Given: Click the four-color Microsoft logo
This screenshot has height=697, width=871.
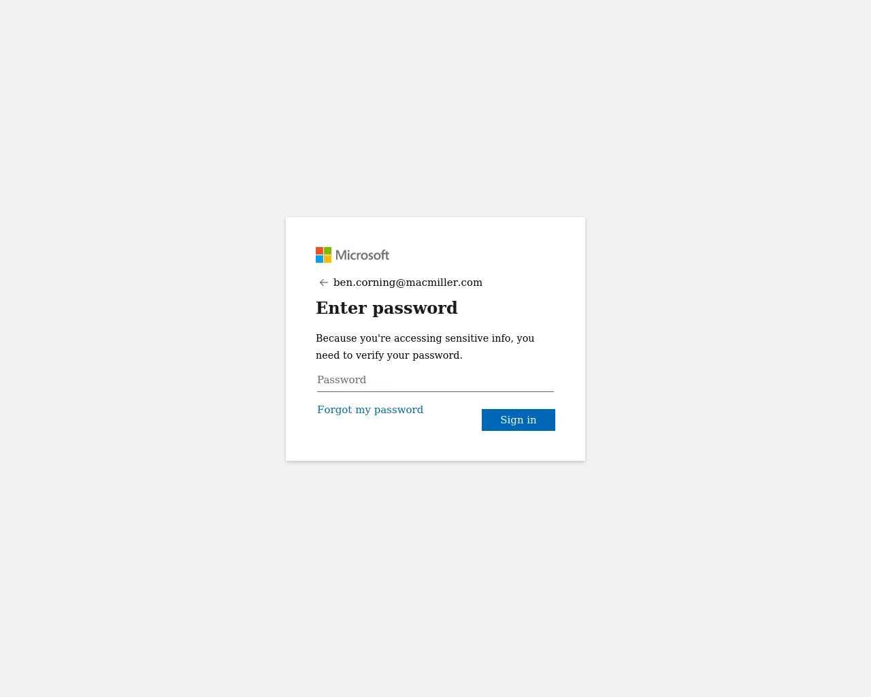Looking at the screenshot, I should click(x=323, y=255).
